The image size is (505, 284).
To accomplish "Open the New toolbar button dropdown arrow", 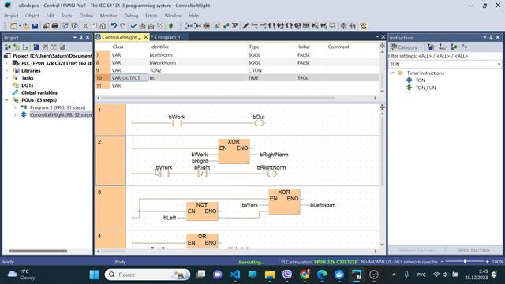I will [20, 26].
